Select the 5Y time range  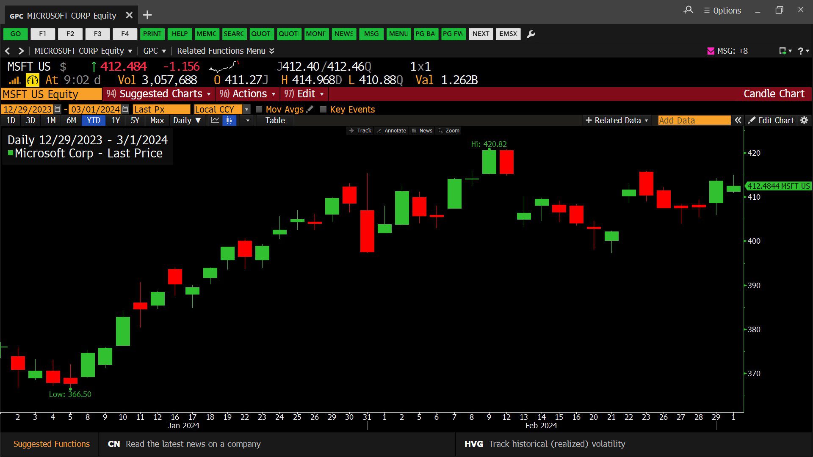pyautogui.click(x=135, y=120)
